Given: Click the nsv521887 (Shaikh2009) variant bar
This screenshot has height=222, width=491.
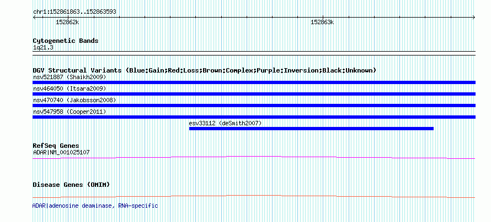Looking at the screenshot, I should coord(254,82).
